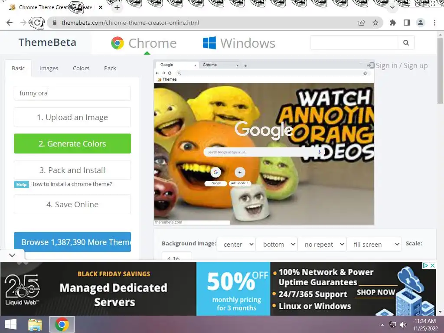Viewport: 444px width, 333px height.
Task: Switch to the Basic tab
Action: pos(18,68)
